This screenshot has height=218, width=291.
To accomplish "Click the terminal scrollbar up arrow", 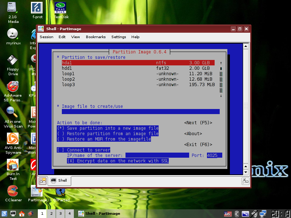I will (x=246, y=47).
